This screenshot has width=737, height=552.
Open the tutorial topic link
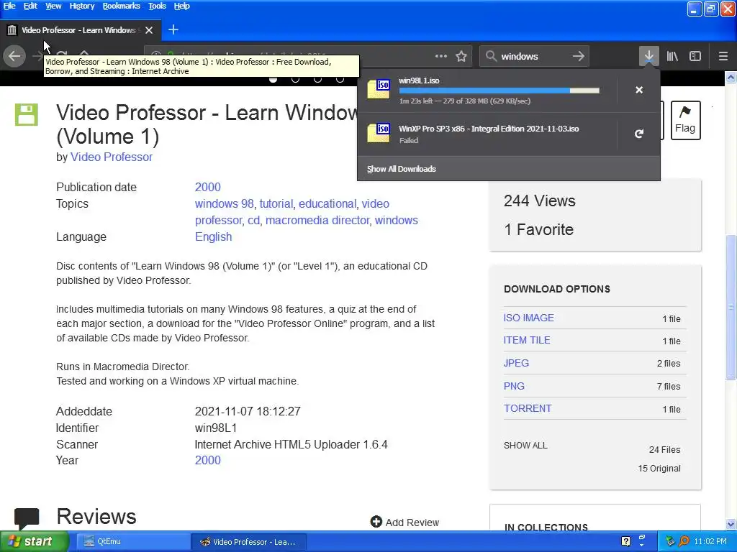pos(276,203)
